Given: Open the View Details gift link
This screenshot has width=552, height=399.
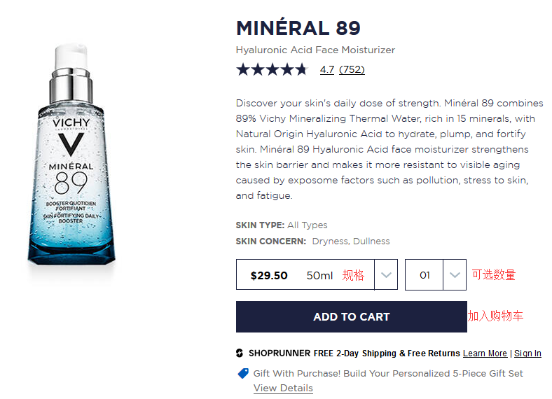Looking at the screenshot, I should (x=283, y=388).
